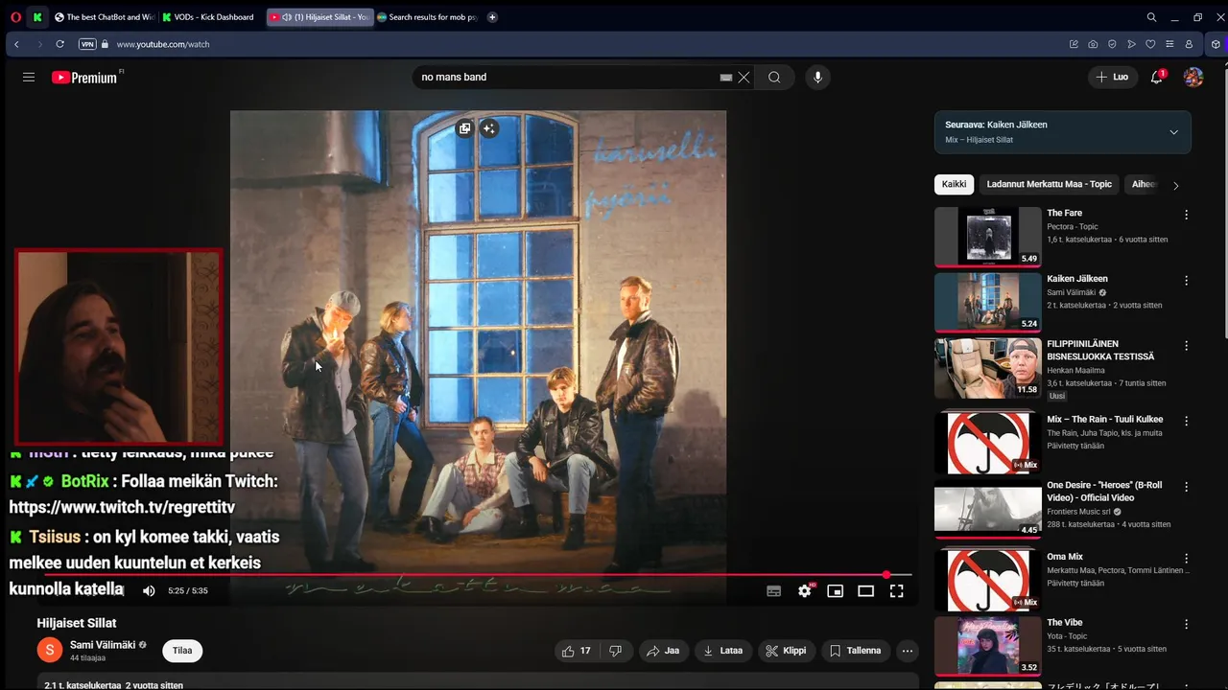The image size is (1228, 690).
Task: Open options for One Desire 'Heroes' video
Action: coord(1186,487)
